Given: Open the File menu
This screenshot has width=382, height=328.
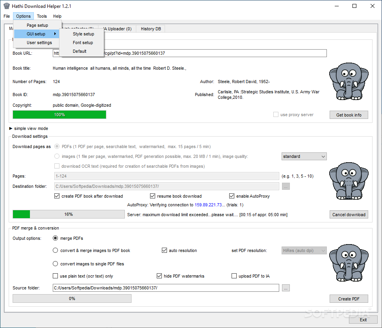Looking at the screenshot, I should 7,16.
